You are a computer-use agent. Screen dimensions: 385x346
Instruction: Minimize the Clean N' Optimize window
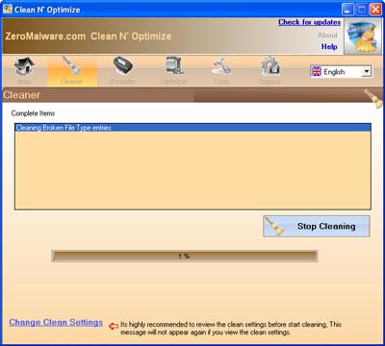click(x=347, y=9)
